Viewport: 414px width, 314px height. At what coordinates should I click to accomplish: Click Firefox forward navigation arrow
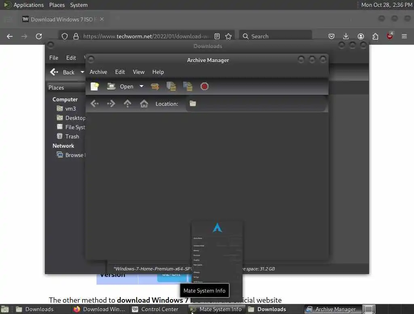24,36
